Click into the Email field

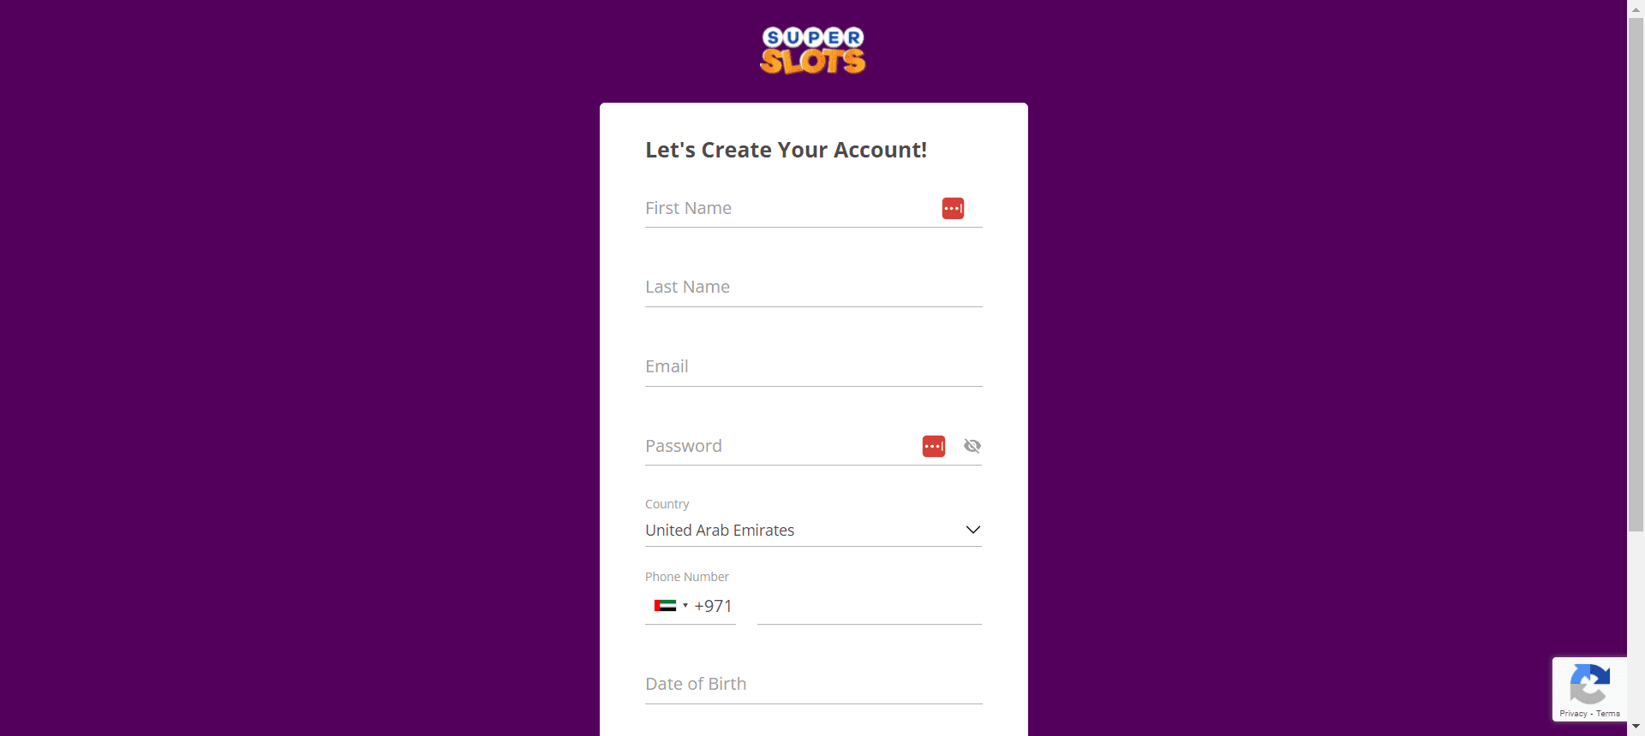[x=813, y=367]
